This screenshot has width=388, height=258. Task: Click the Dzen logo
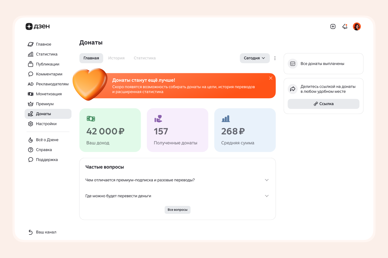point(38,26)
